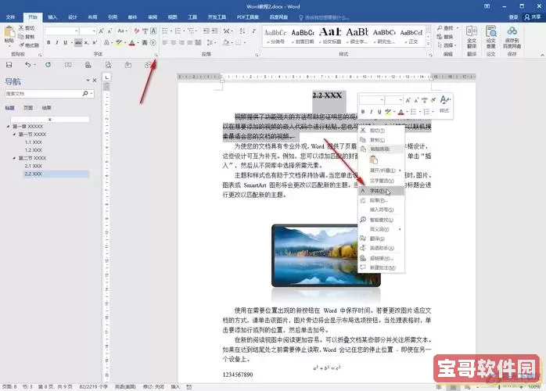
Task: Click the Cut (剪切) ribbon button
Action: pos(27,28)
